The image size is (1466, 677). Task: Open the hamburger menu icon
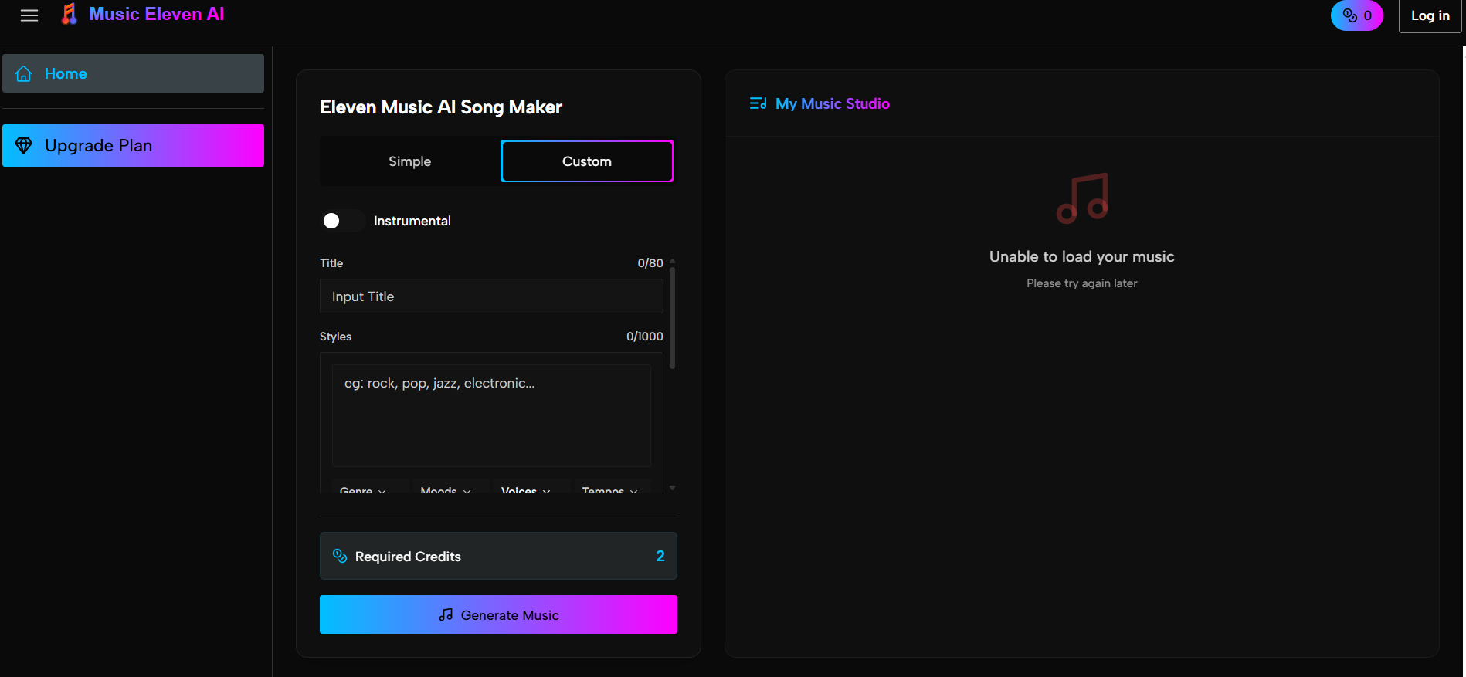click(x=29, y=15)
